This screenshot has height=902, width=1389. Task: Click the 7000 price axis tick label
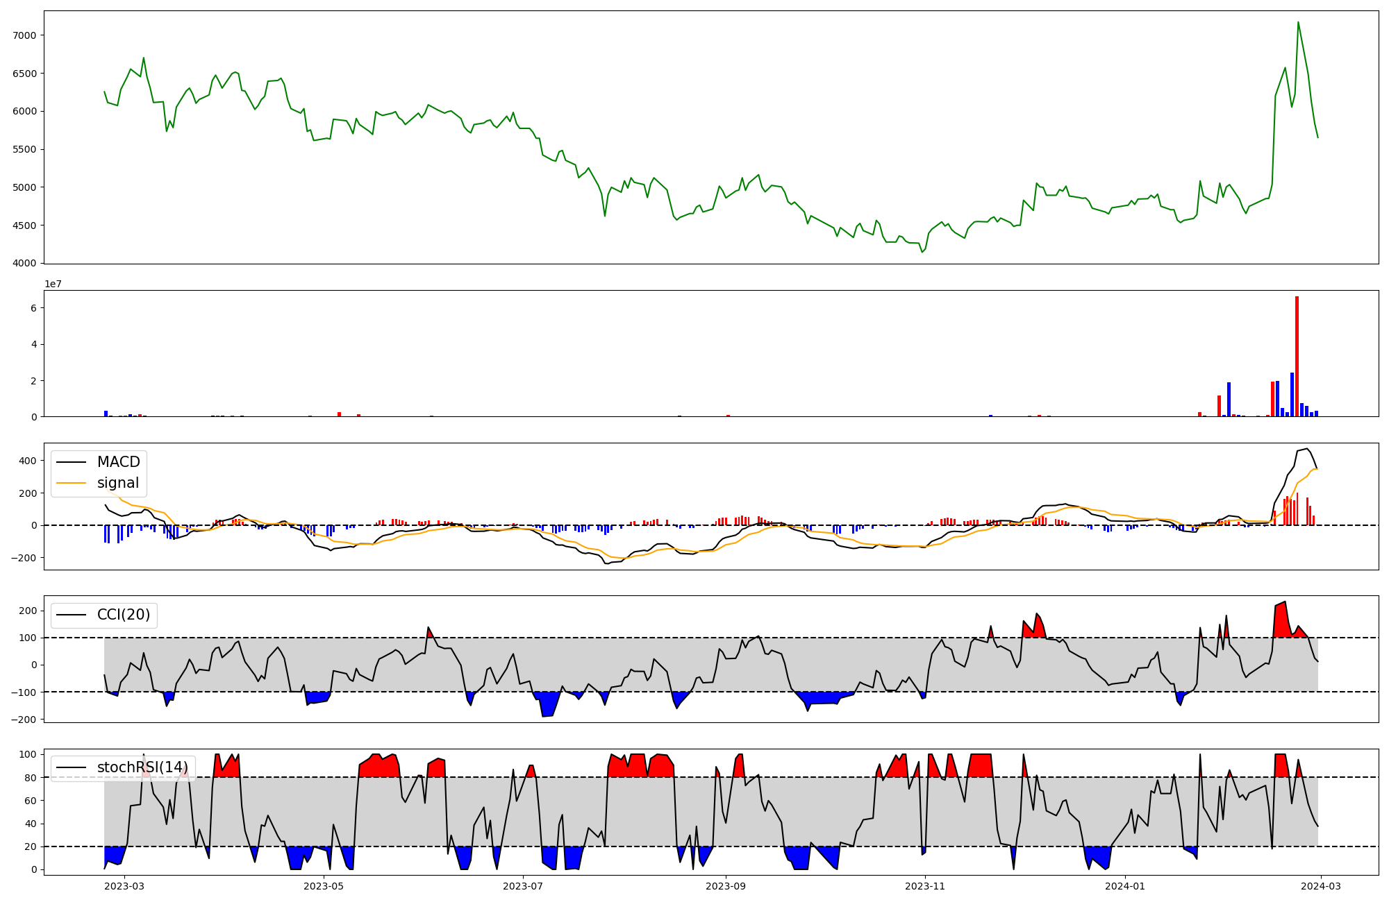(x=26, y=35)
